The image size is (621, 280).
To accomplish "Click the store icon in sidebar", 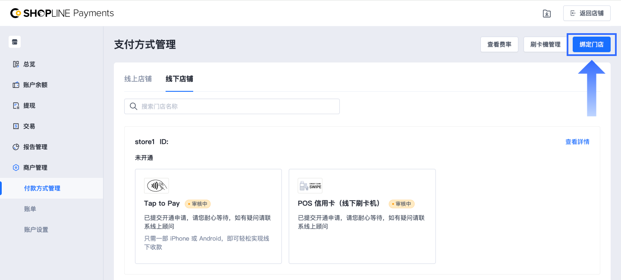I will coord(15,42).
